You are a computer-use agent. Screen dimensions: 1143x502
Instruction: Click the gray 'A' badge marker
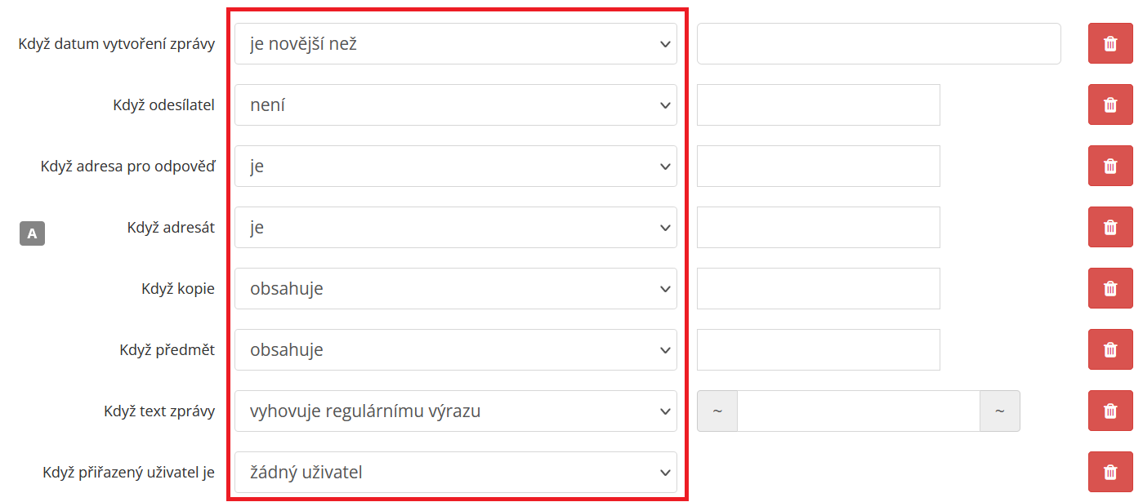pyautogui.click(x=32, y=233)
